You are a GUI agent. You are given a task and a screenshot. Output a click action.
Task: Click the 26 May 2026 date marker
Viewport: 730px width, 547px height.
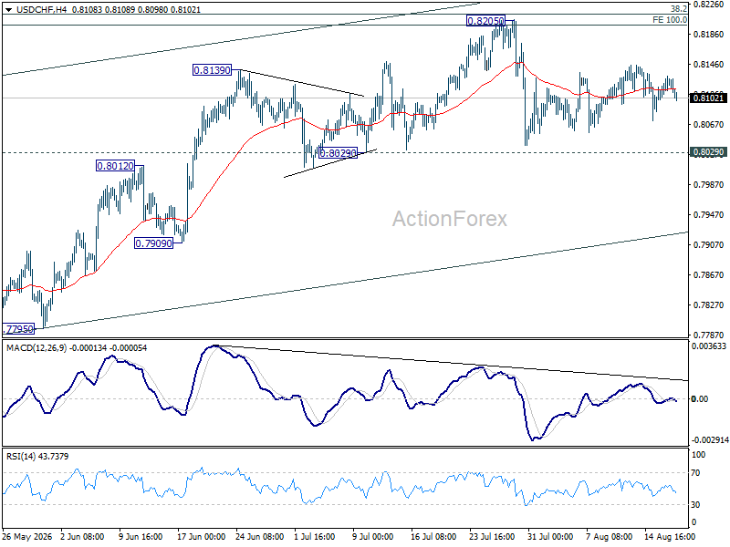pyautogui.click(x=28, y=537)
